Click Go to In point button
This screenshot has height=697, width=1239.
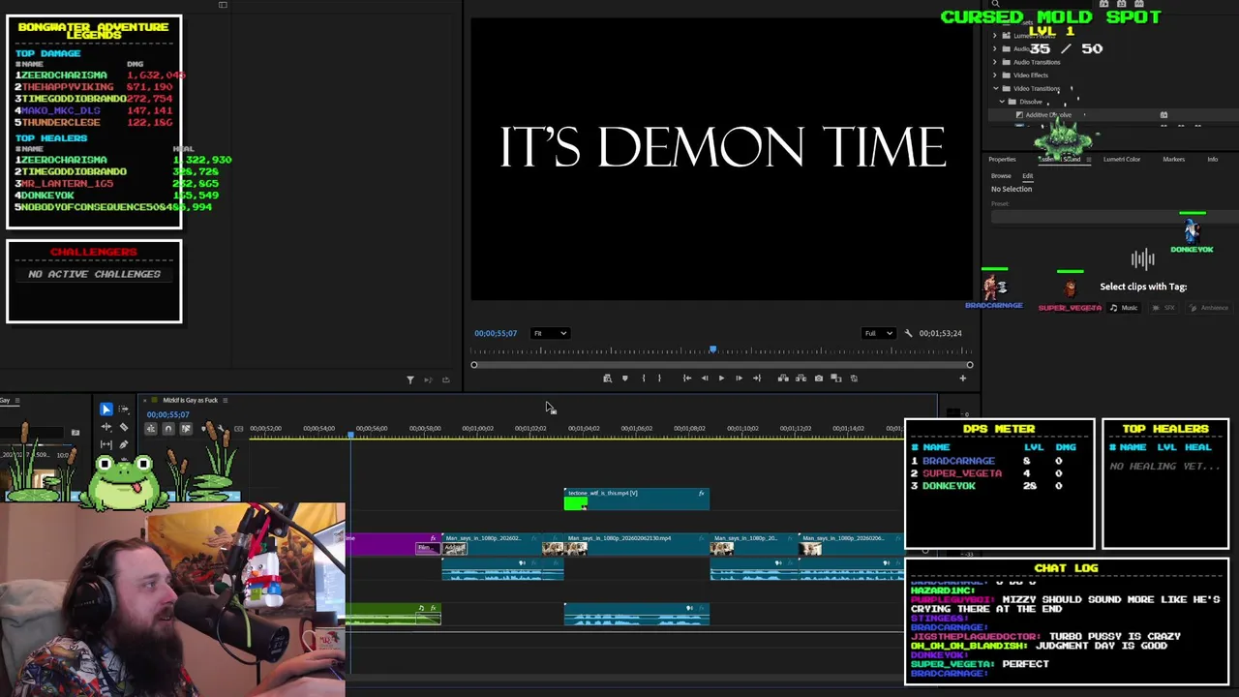click(686, 379)
